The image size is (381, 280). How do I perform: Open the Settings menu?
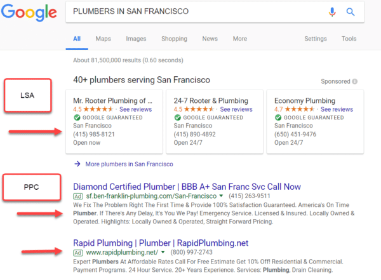pyautogui.click(x=316, y=39)
